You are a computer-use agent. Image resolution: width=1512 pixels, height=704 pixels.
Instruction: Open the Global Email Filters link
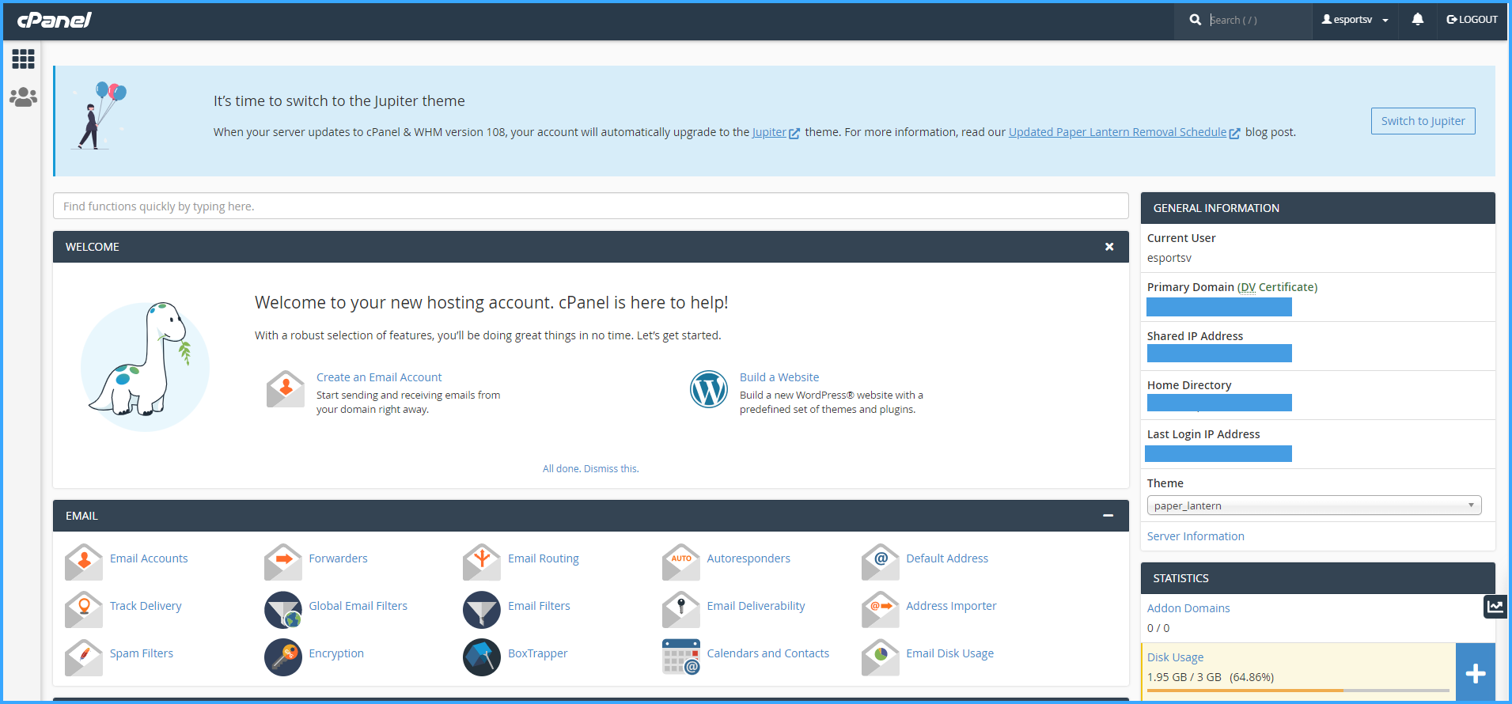(x=358, y=606)
